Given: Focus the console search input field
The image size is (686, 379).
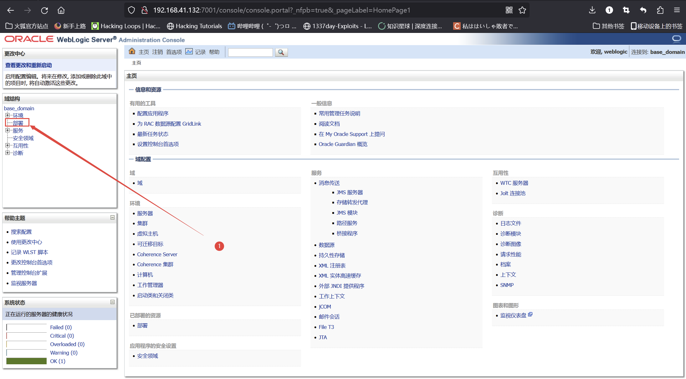Looking at the screenshot, I should click(250, 52).
